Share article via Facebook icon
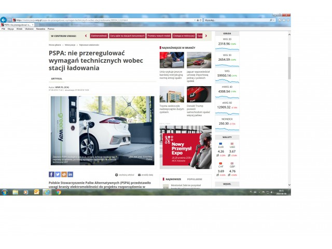This screenshot has height=249, width=332. (x=51, y=174)
